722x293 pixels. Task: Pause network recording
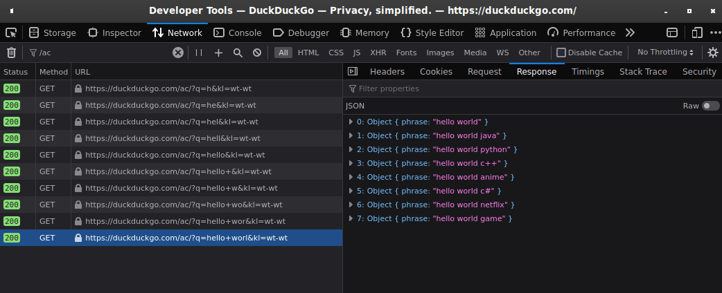[x=199, y=53]
